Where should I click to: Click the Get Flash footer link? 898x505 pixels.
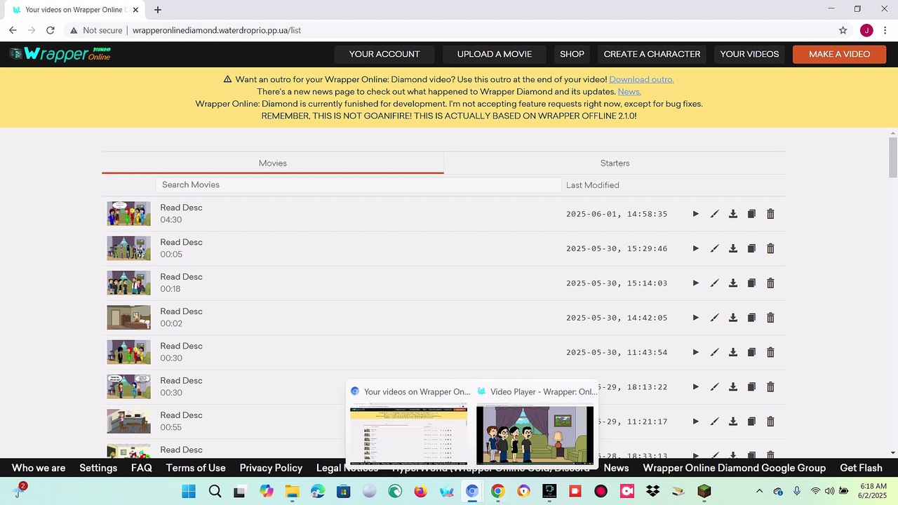pos(861,468)
